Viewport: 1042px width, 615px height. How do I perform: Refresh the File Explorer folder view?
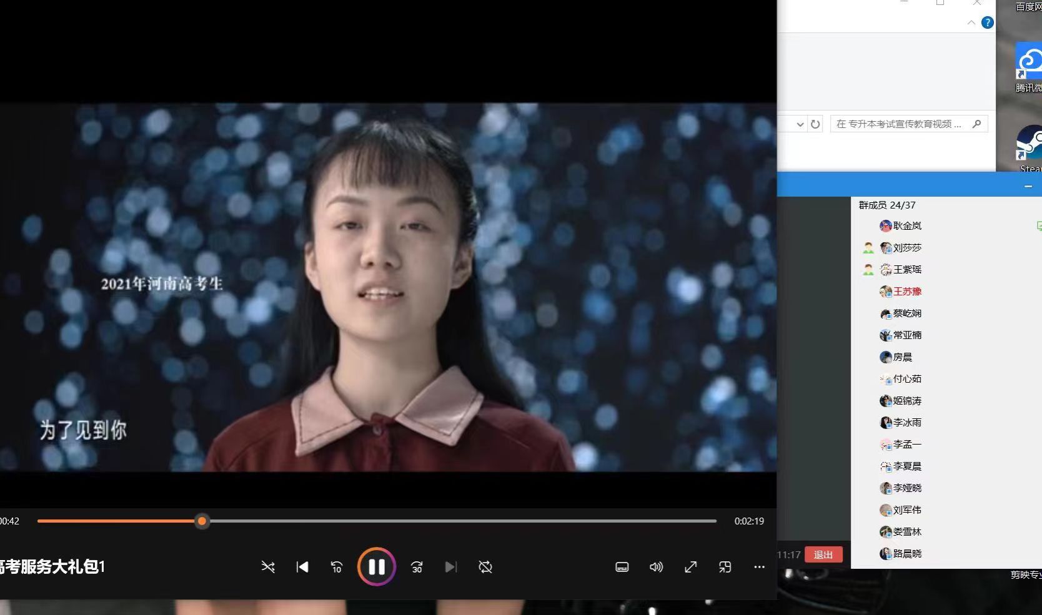pyautogui.click(x=815, y=124)
